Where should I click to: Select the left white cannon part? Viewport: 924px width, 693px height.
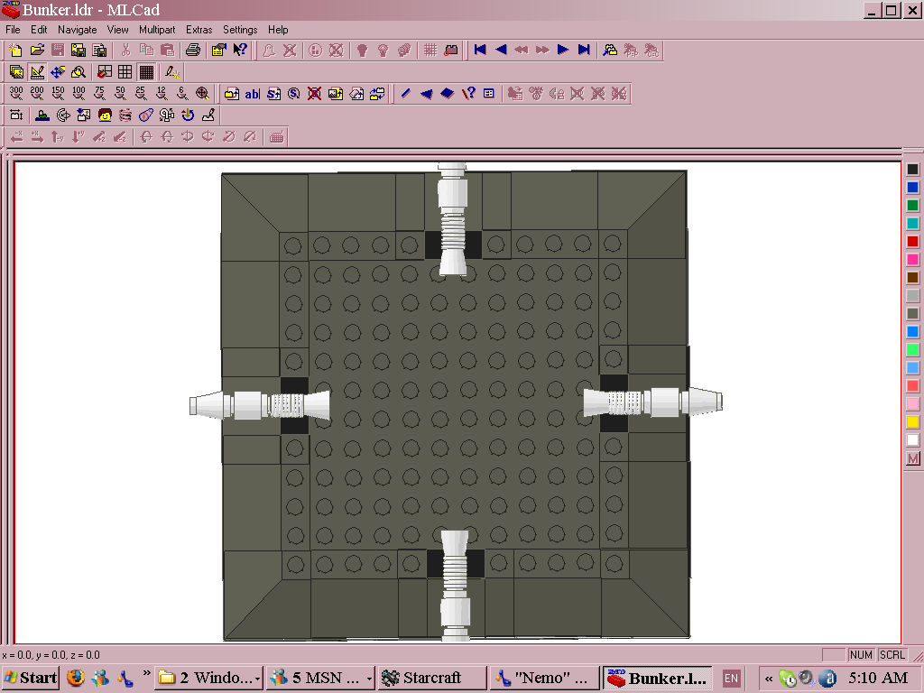click(259, 405)
